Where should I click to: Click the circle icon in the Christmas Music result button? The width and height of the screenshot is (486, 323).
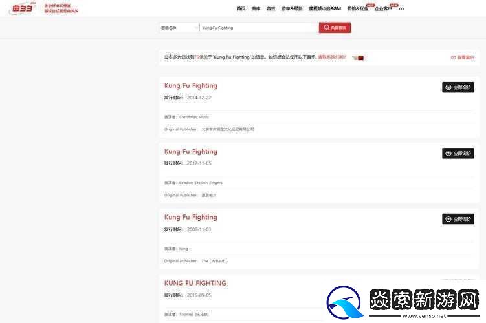coord(448,88)
